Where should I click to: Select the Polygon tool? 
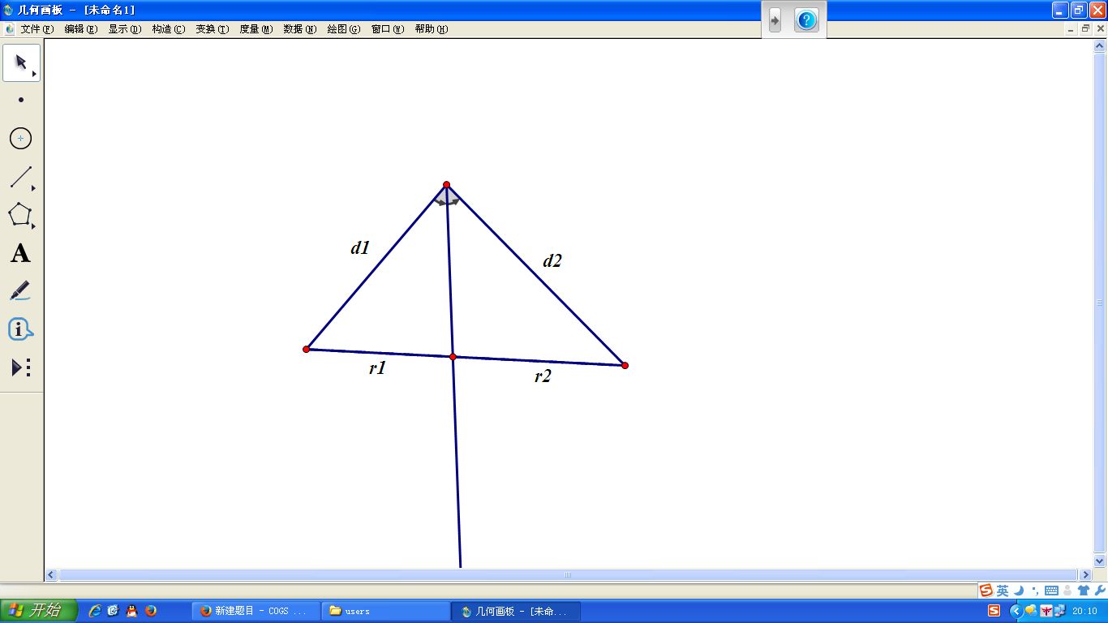19,215
